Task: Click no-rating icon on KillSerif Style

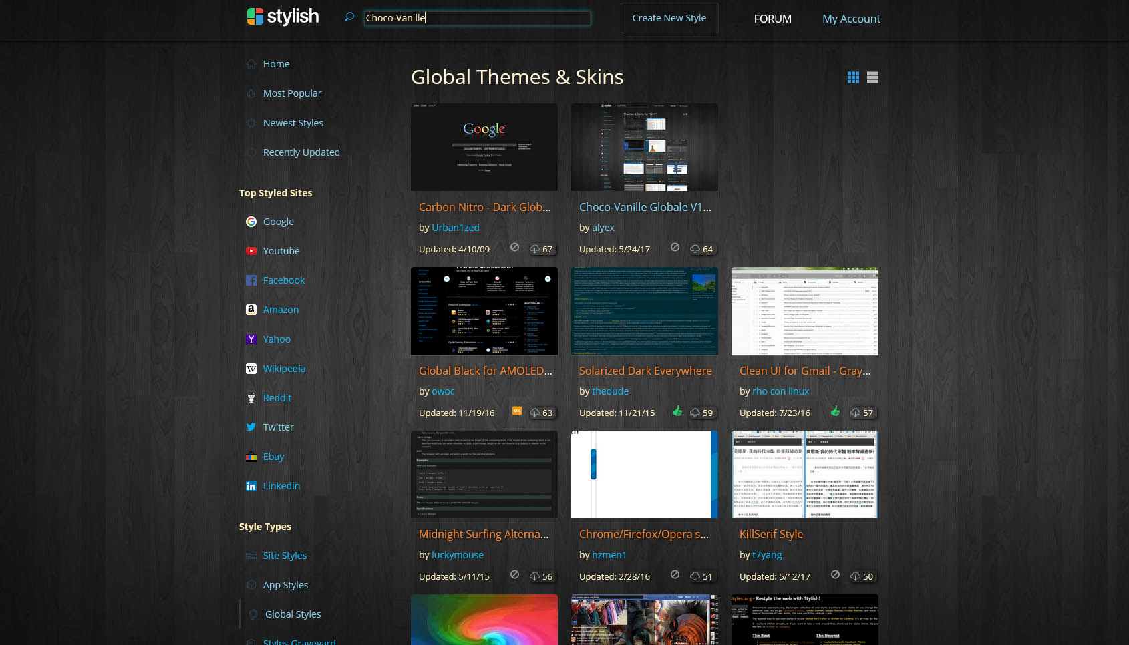Action: click(x=835, y=574)
